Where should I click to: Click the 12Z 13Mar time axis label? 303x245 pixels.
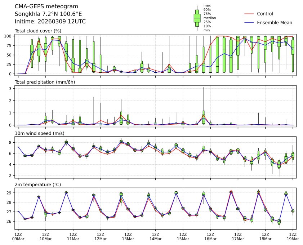pos(128,236)
